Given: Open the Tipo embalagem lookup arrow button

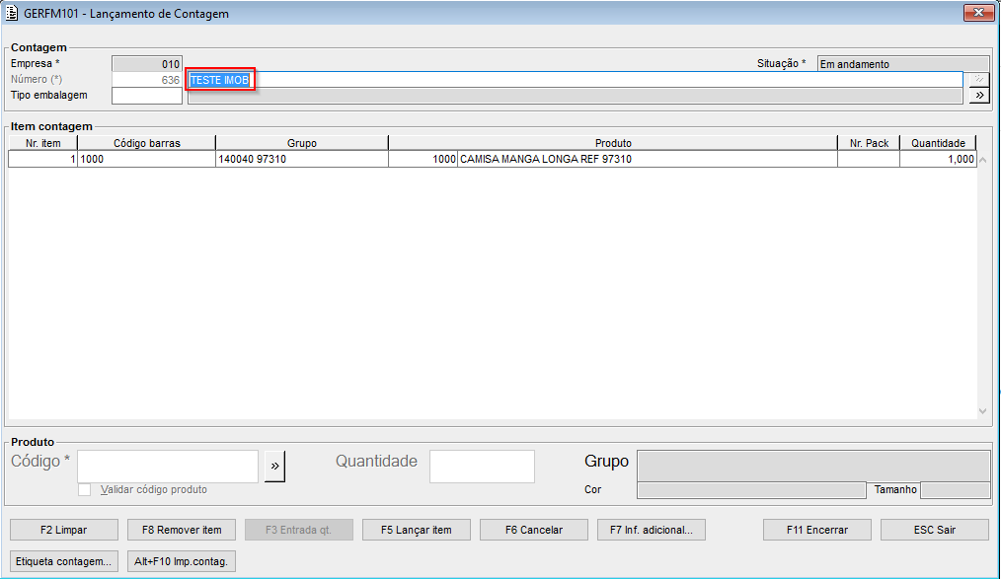Looking at the screenshot, I should coord(979,96).
